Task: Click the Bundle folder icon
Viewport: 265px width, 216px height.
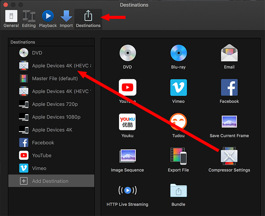Action: tap(179, 190)
